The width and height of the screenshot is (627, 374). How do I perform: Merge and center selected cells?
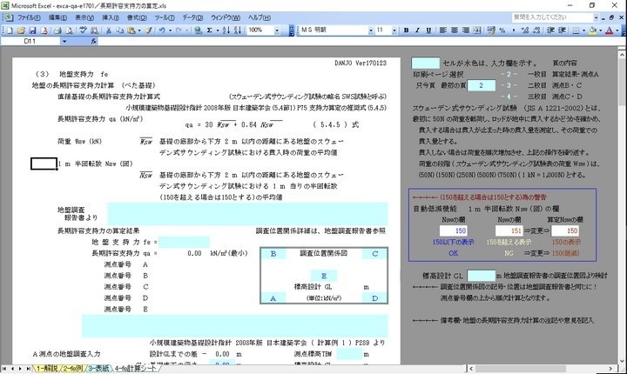tap(477, 30)
